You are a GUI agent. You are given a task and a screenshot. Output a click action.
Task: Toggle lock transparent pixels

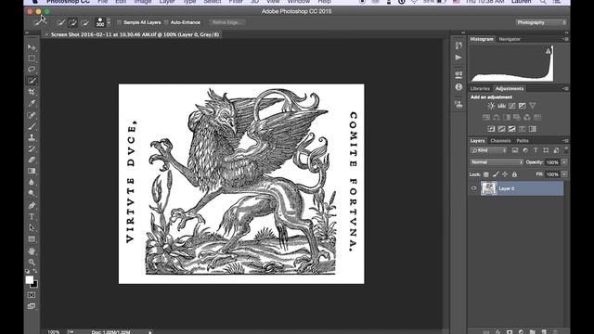tap(486, 174)
